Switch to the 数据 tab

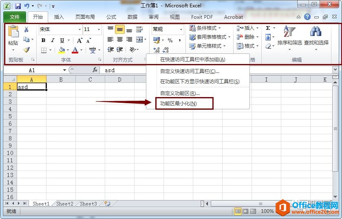pos(132,17)
